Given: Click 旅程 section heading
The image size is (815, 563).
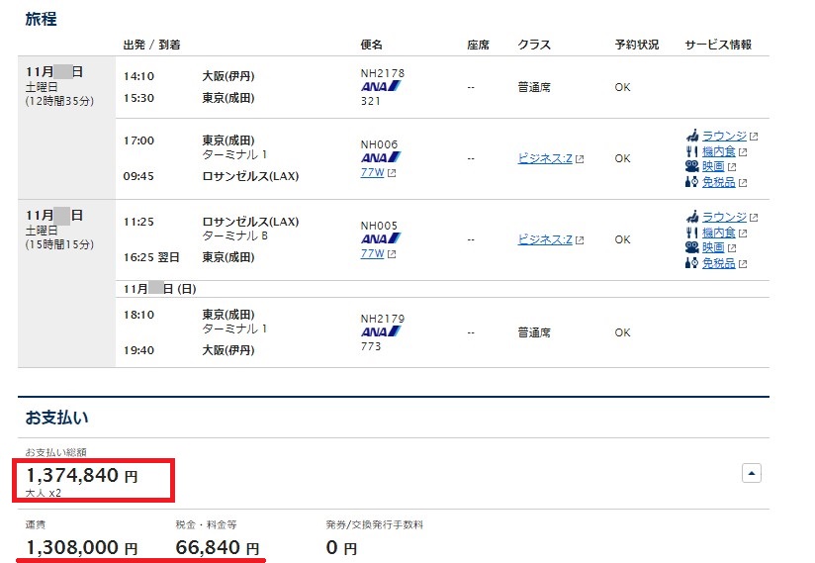Looking at the screenshot, I should (42, 19).
